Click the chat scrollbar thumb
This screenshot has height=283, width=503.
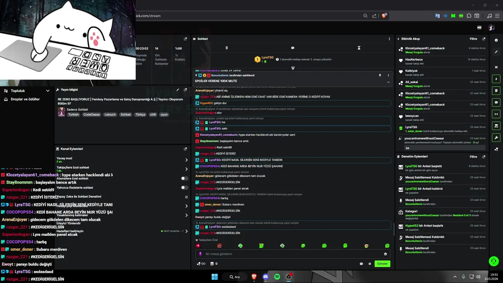(393, 230)
